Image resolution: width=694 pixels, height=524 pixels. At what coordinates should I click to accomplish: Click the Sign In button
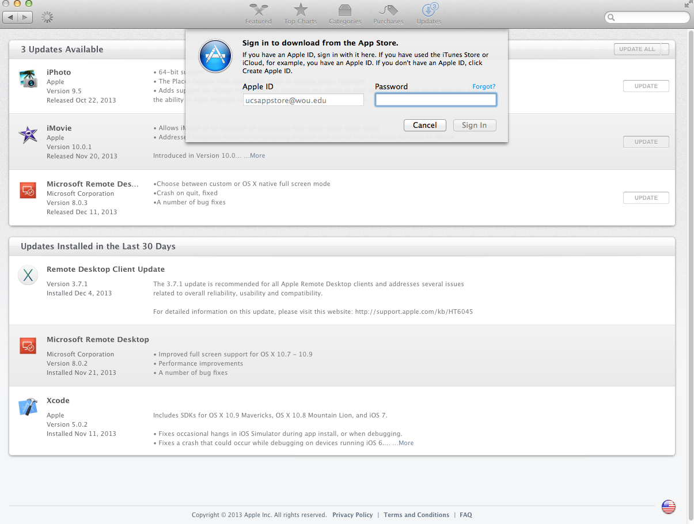point(474,125)
